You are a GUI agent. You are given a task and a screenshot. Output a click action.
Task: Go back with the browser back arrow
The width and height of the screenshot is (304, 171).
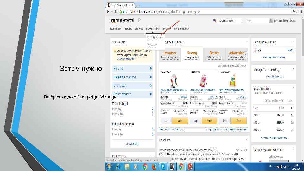(x=108, y=12)
